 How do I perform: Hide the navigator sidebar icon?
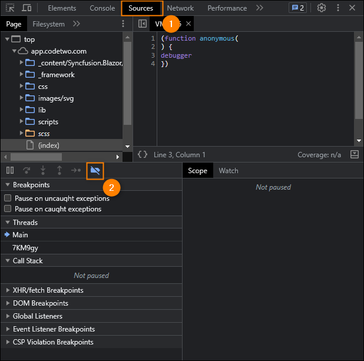pos(143,24)
